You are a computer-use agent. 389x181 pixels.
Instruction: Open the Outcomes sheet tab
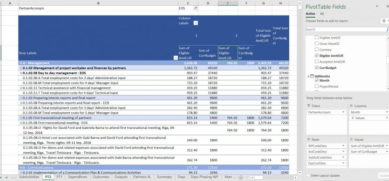(x=101, y=177)
